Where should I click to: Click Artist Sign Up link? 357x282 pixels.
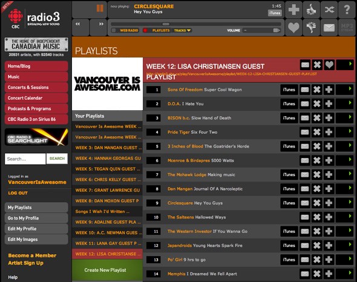[x=26, y=263]
